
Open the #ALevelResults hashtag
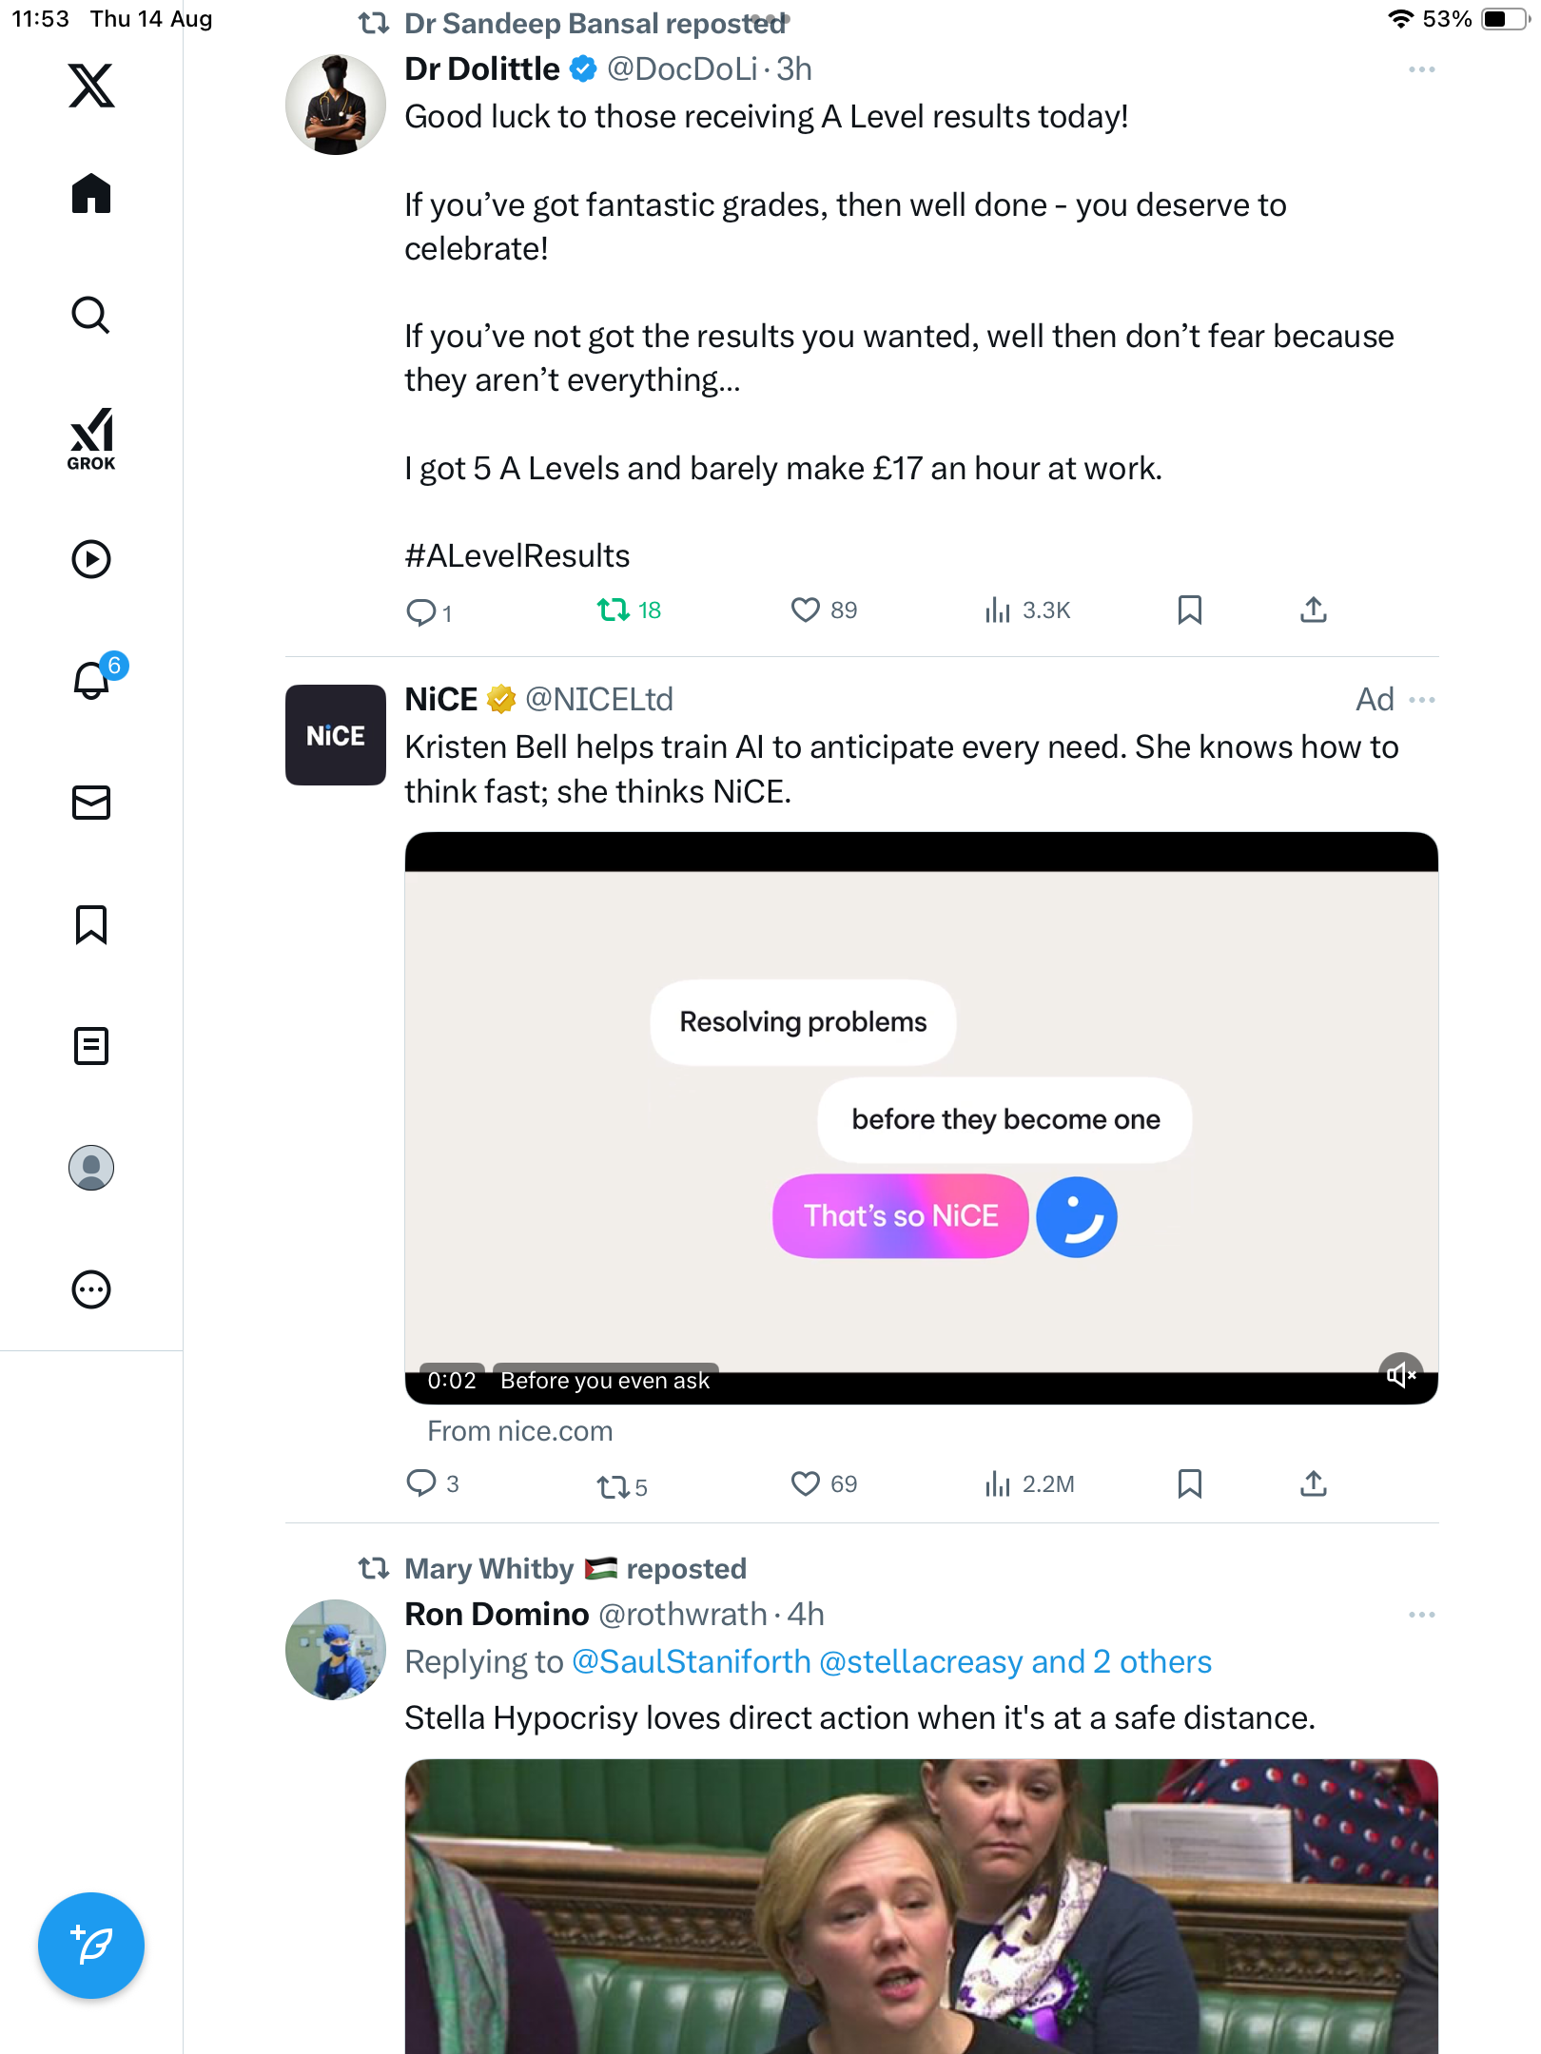(517, 556)
